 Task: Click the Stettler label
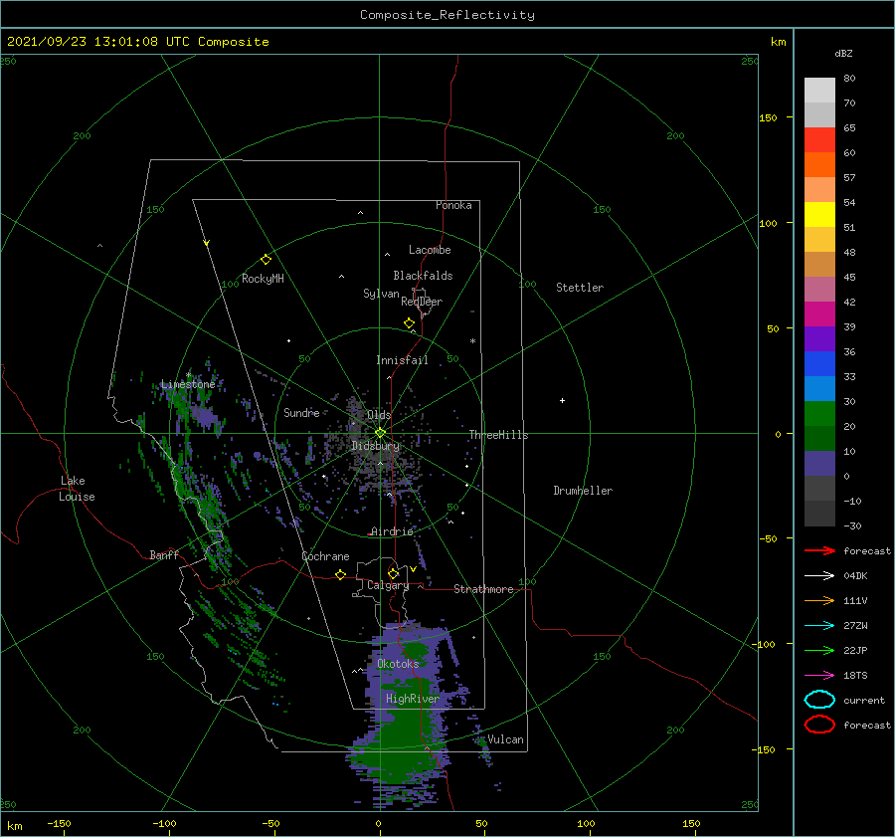pyautogui.click(x=580, y=288)
